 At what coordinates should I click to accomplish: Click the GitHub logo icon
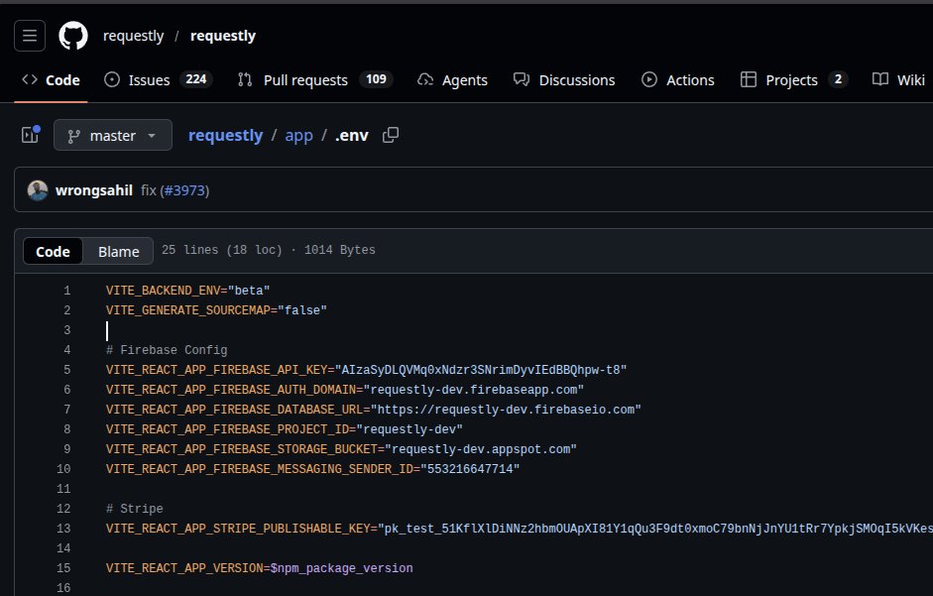click(73, 36)
